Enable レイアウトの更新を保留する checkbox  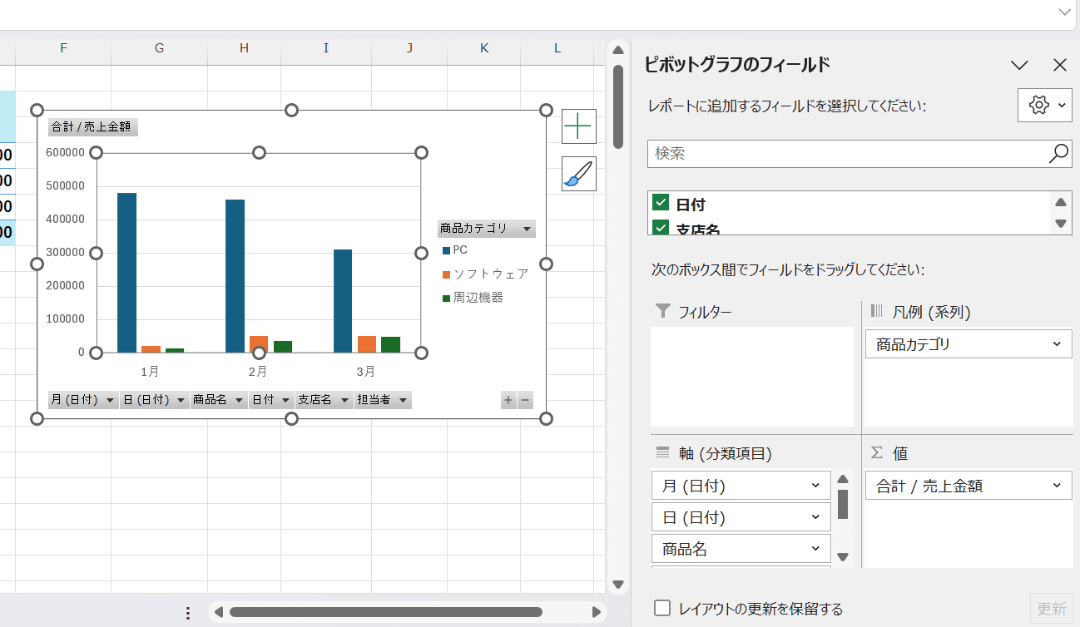tap(662, 608)
